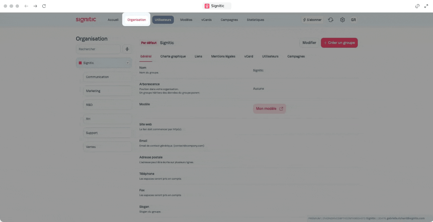
Task: Click the Site web field label
Action: (145, 124)
